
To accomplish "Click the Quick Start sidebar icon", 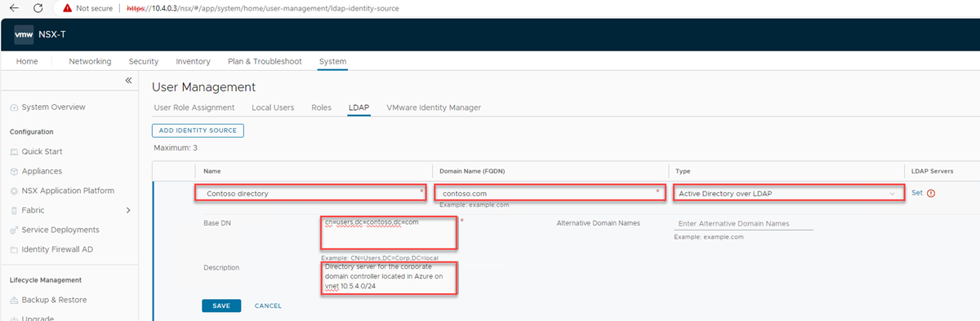I will tap(14, 152).
